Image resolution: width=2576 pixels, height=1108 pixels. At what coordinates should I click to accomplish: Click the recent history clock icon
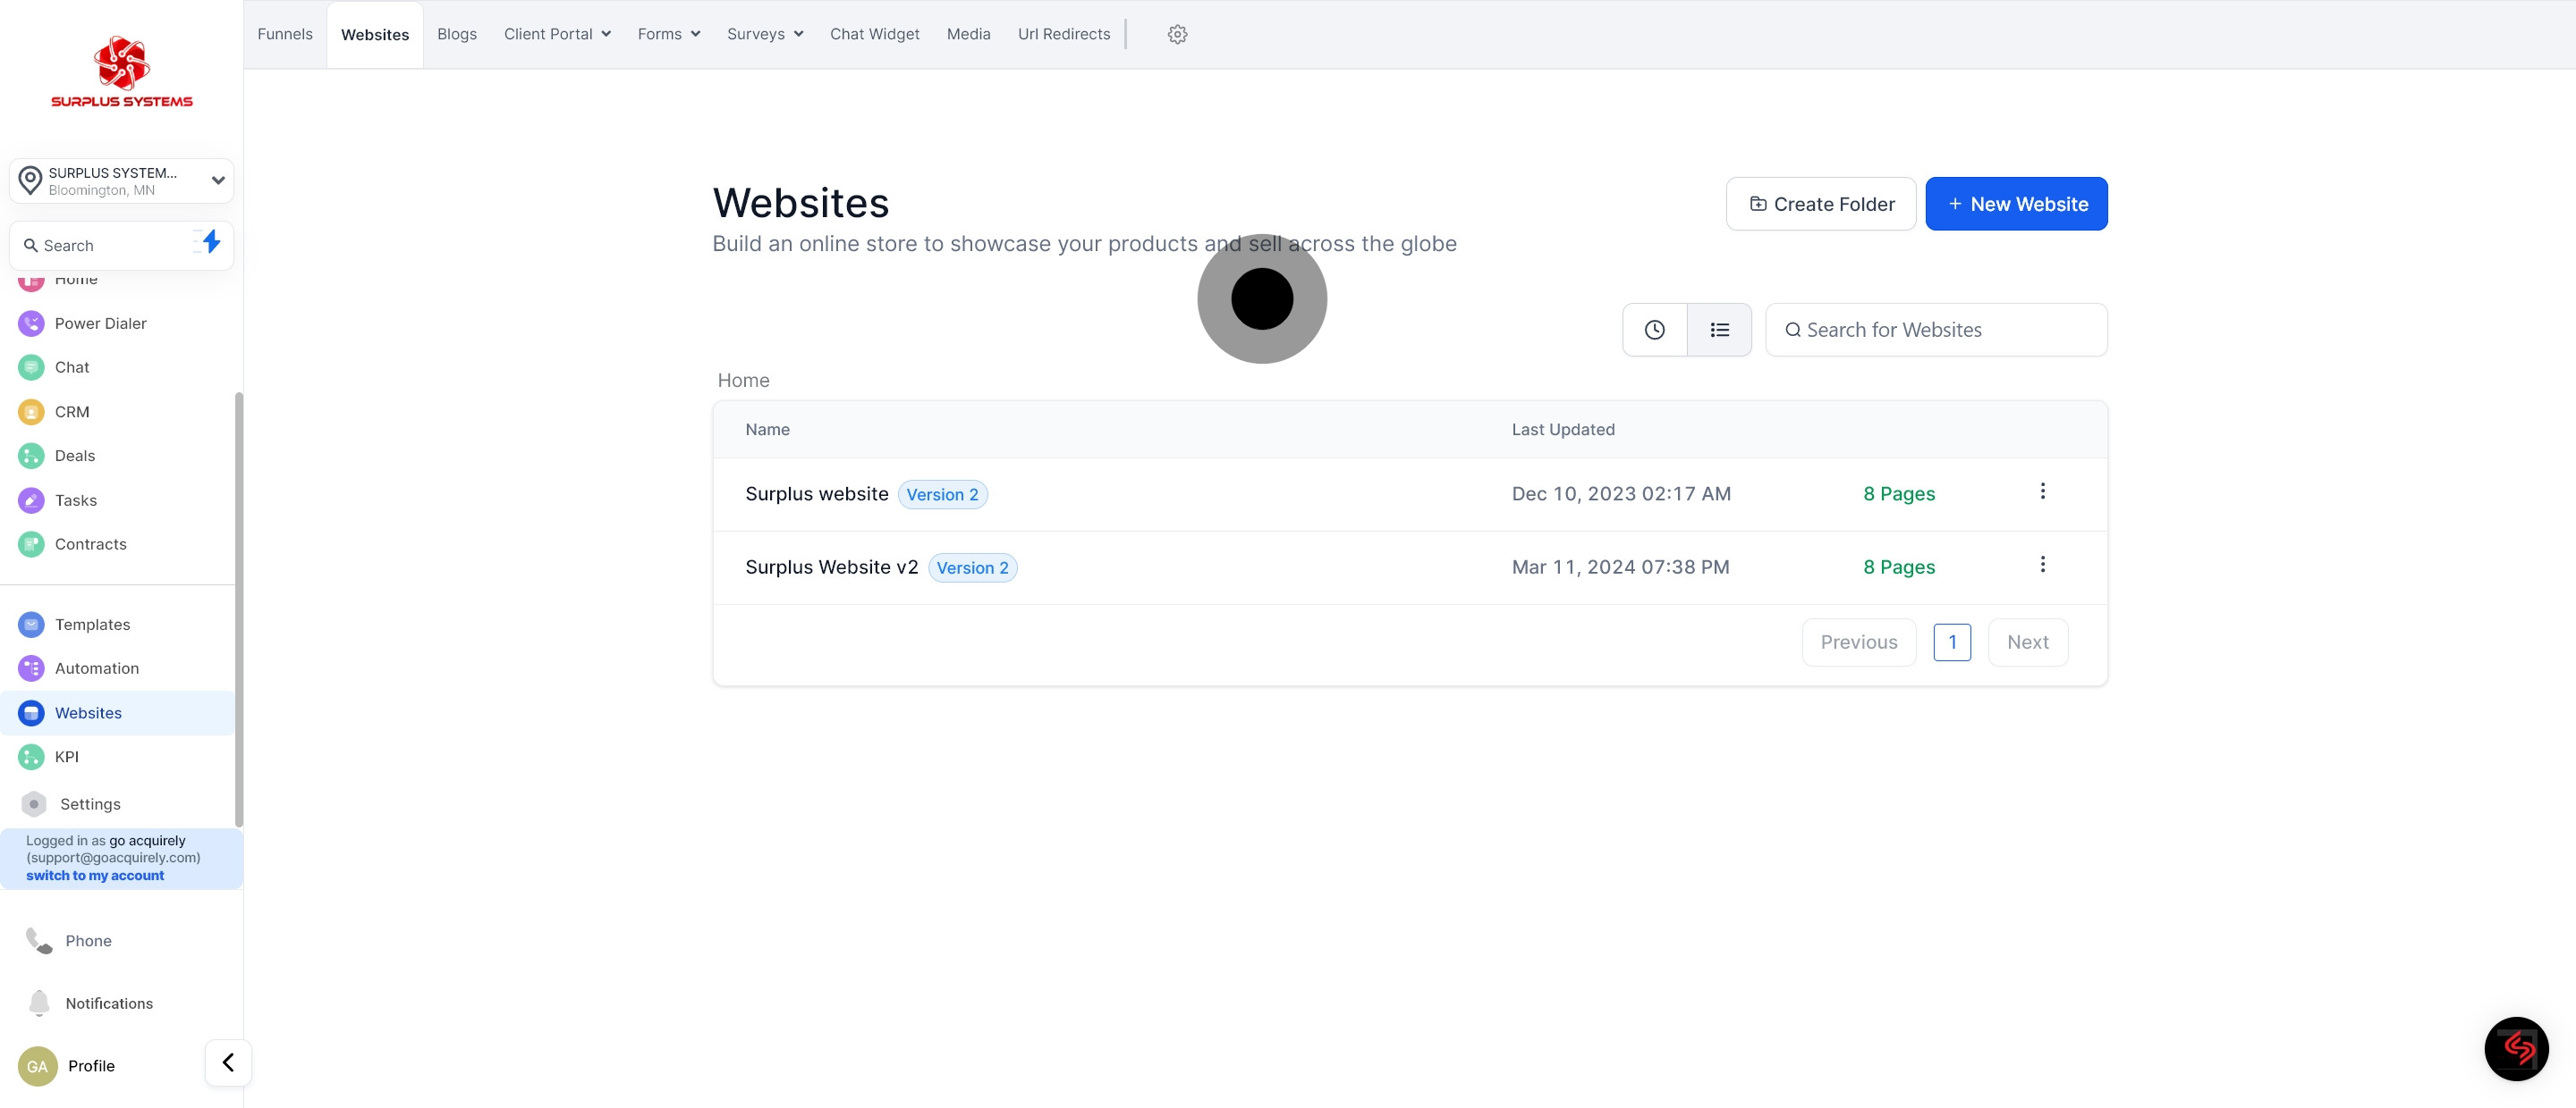pyautogui.click(x=1654, y=330)
